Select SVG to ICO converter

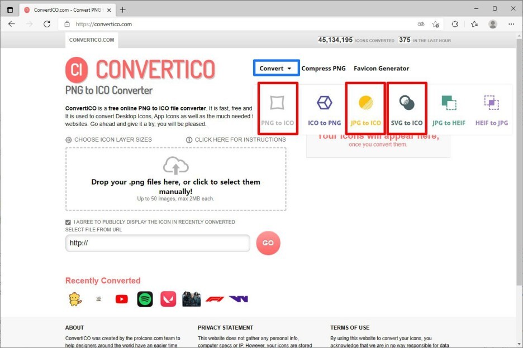407,109
